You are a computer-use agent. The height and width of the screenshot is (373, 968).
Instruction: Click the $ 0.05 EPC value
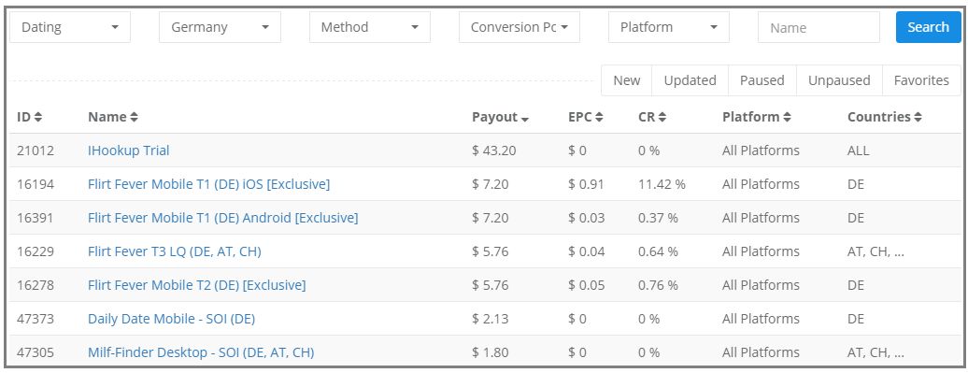point(587,285)
